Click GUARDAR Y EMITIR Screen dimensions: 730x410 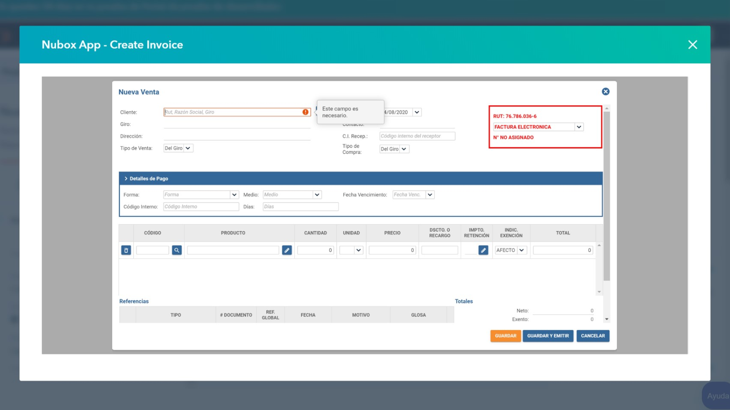click(548, 336)
